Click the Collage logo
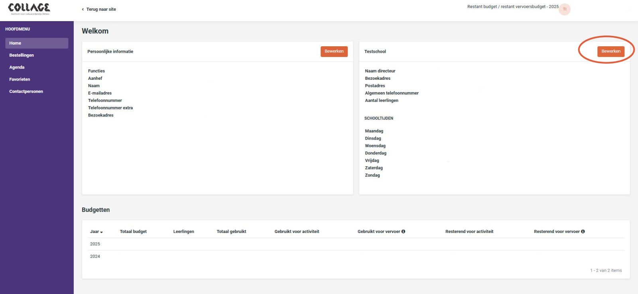 (x=29, y=9)
